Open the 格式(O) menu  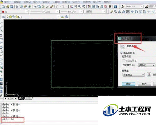tap(46, 2)
